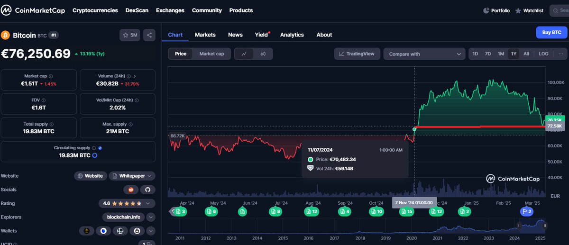Open the blue shield wallet icon
Screen dimensions: 569x245
[103, 231]
